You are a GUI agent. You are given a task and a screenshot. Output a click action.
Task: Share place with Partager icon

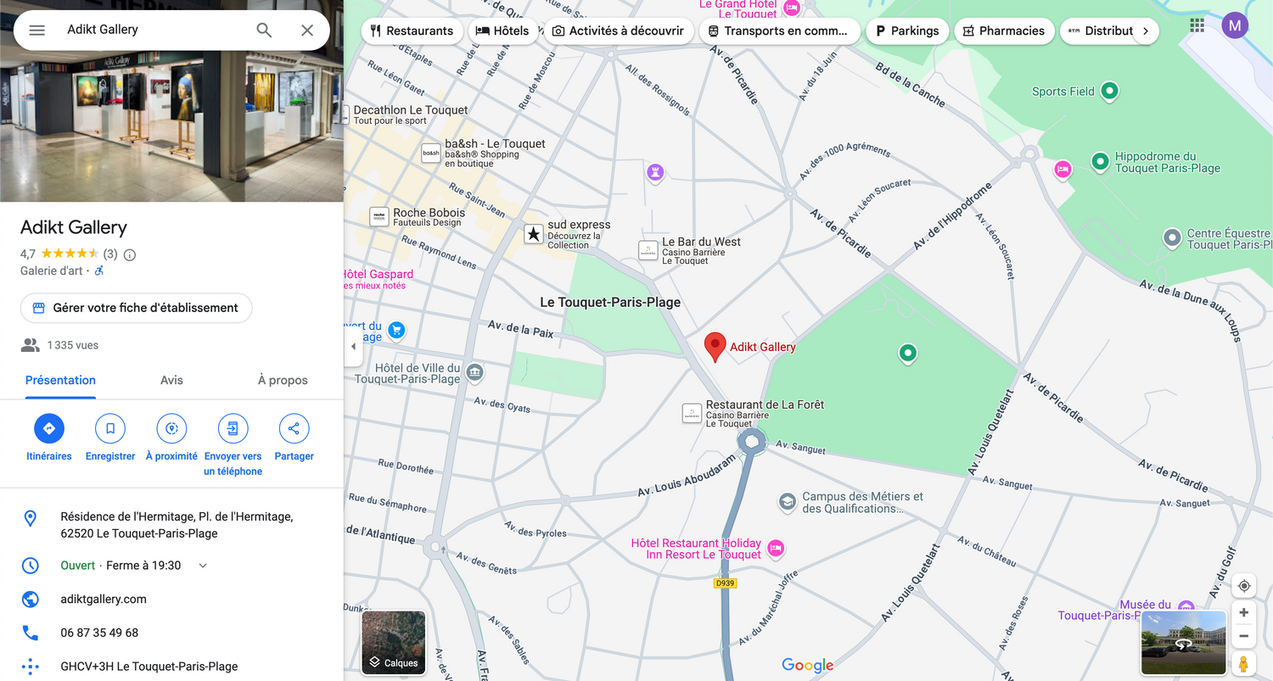(x=294, y=429)
